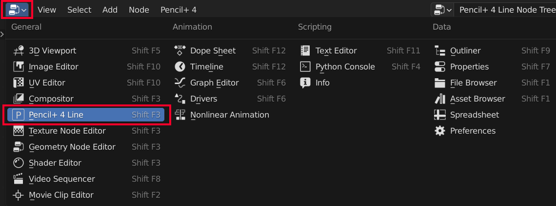Click the Spreadsheet grid icon

(440, 115)
